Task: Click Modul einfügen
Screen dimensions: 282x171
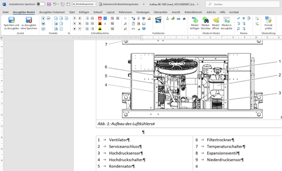Action: 194,23
